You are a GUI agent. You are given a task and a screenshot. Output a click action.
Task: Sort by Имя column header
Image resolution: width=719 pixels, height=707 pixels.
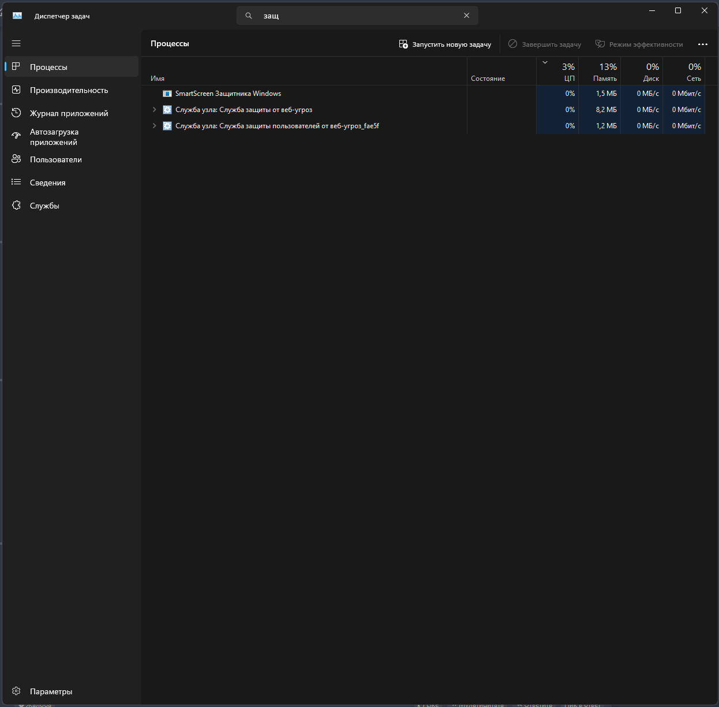304,71
